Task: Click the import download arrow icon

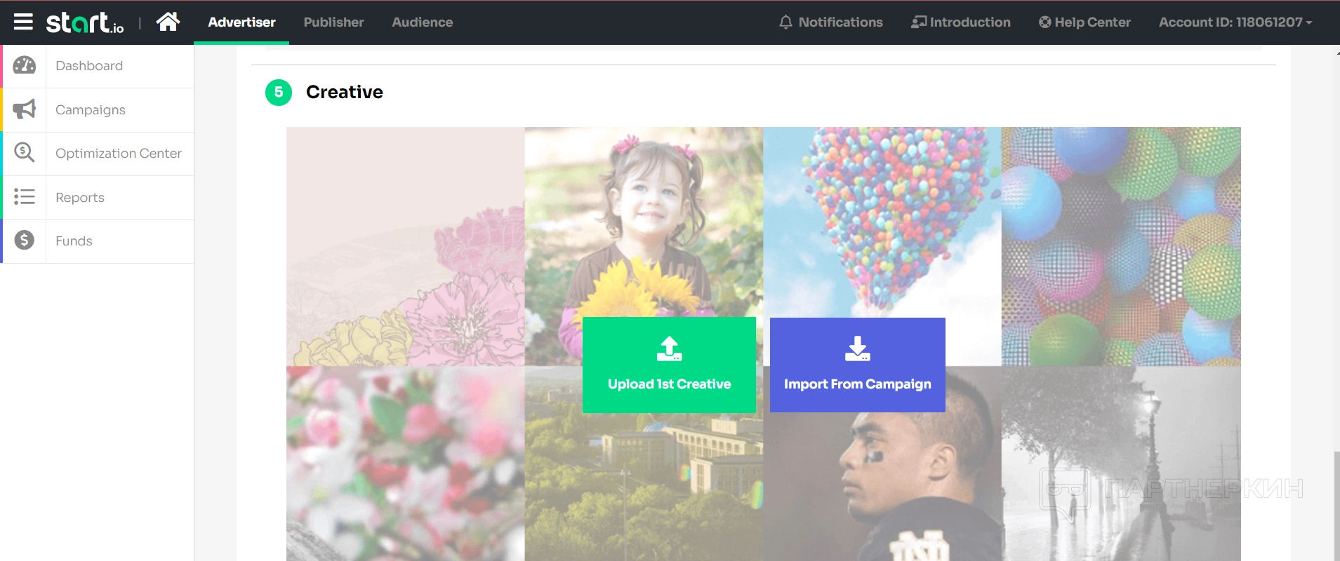Action: (x=858, y=349)
